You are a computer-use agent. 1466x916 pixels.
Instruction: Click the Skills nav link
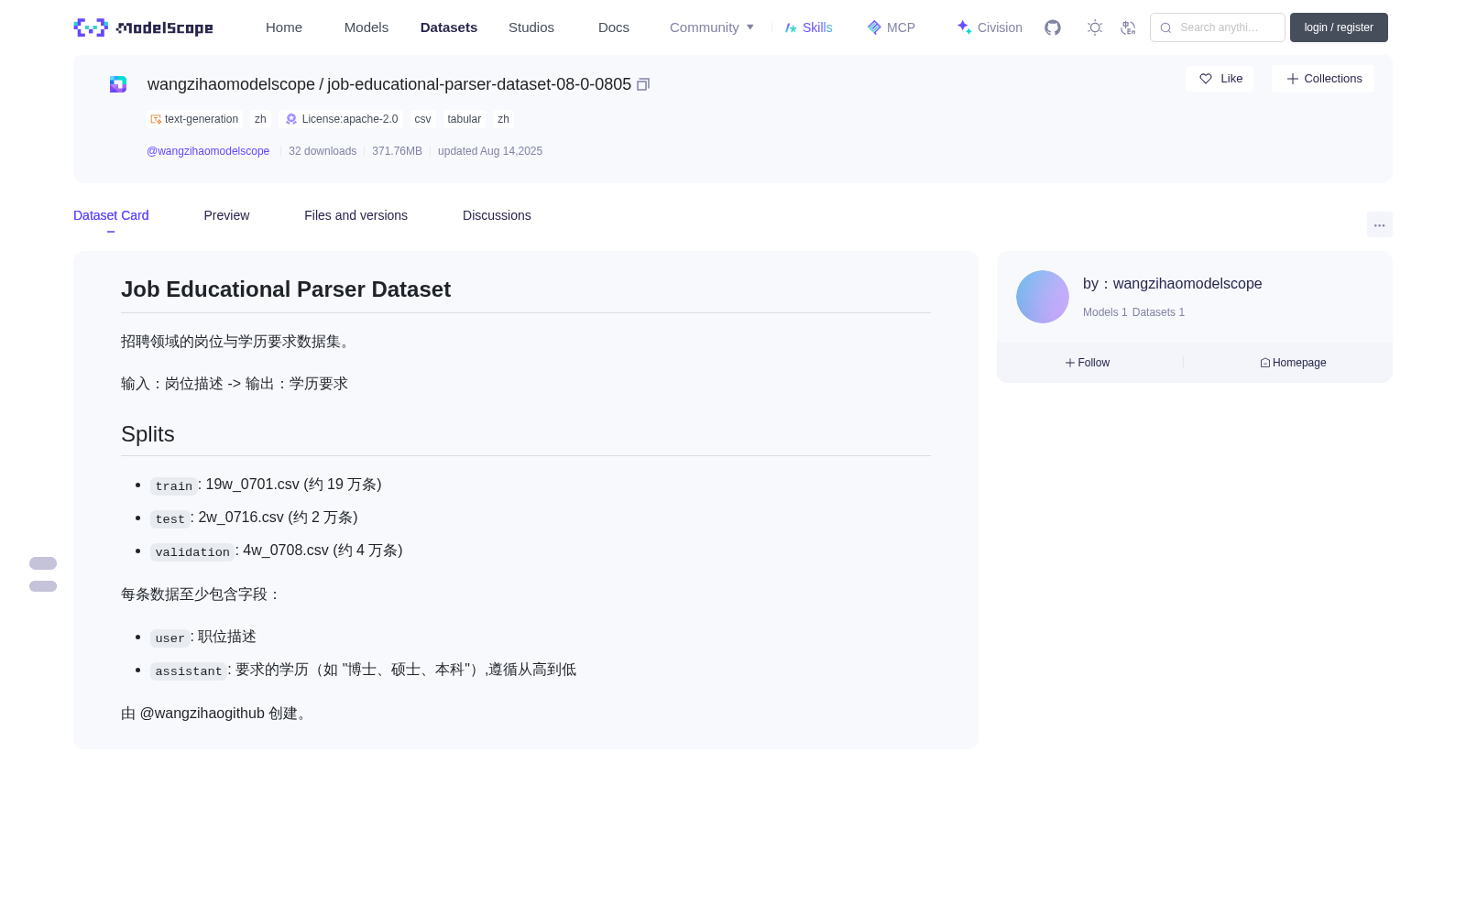click(809, 27)
